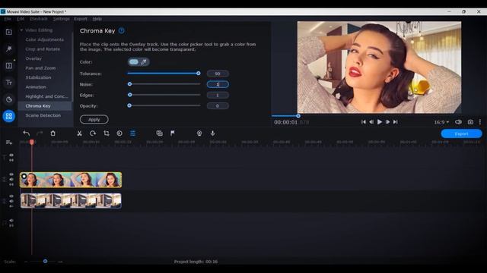Open Chroma Key help question icon
Image resolution: width=487 pixels, height=273 pixels.
click(x=122, y=30)
